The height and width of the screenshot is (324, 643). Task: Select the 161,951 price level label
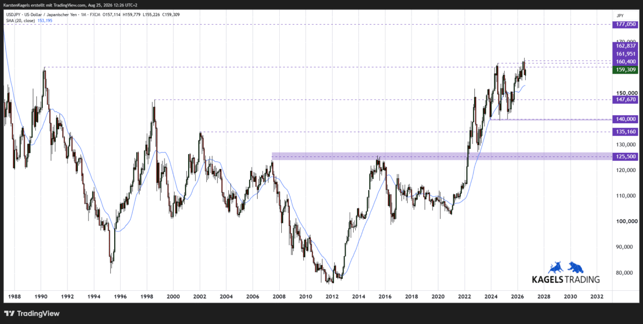pyautogui.click(x=625, y=54)
